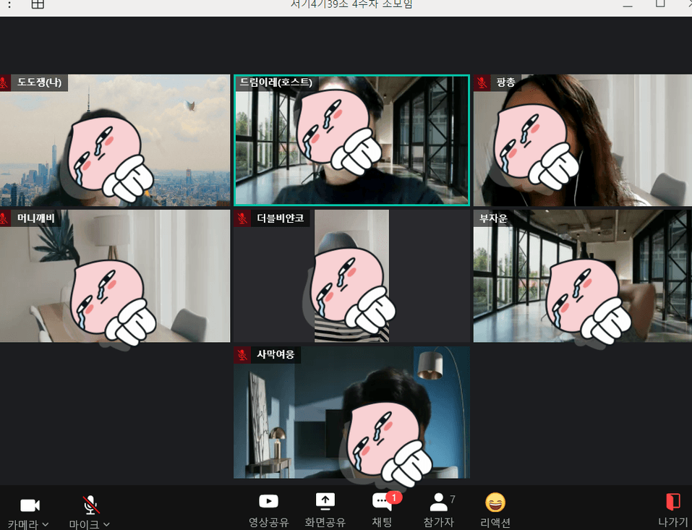Screen dimensions: 692x530
Task: Click the 드림이레(호스트) name label
Action: 275,82
